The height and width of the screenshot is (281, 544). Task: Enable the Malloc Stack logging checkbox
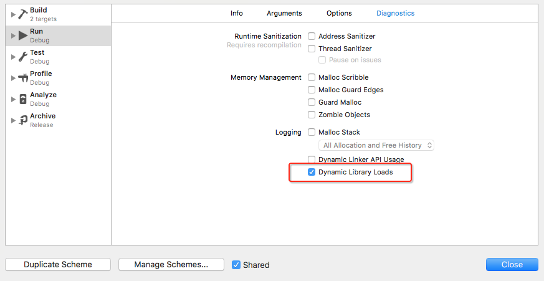tap(312, 132)
